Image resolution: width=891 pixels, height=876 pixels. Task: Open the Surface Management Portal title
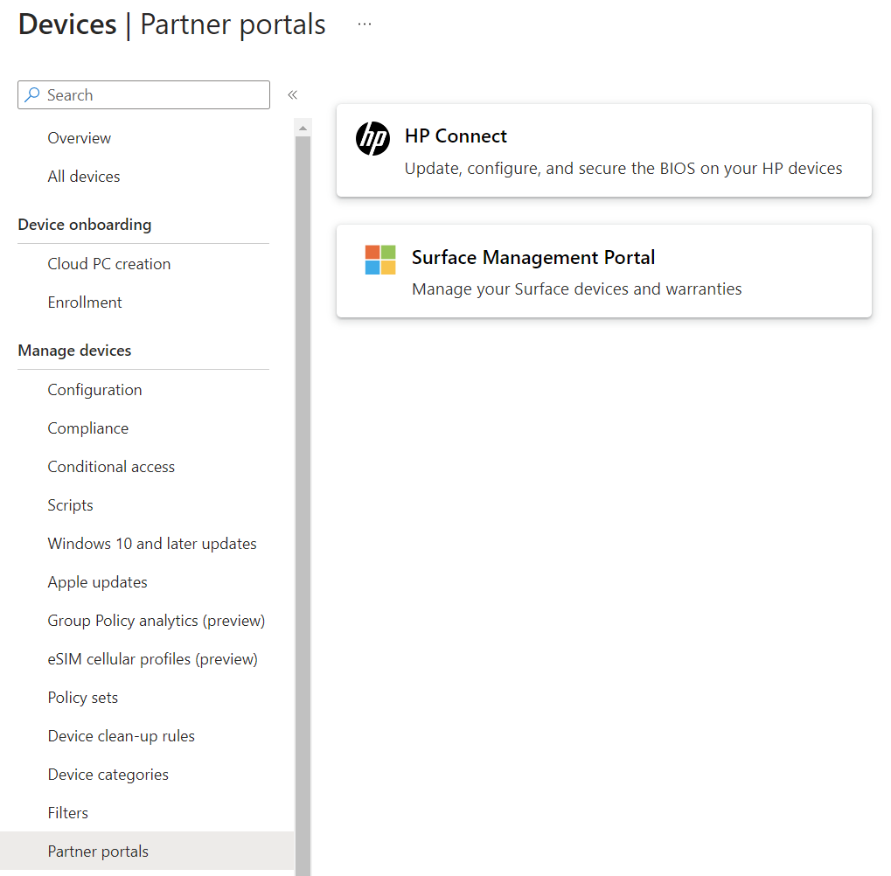coord(533,257)
